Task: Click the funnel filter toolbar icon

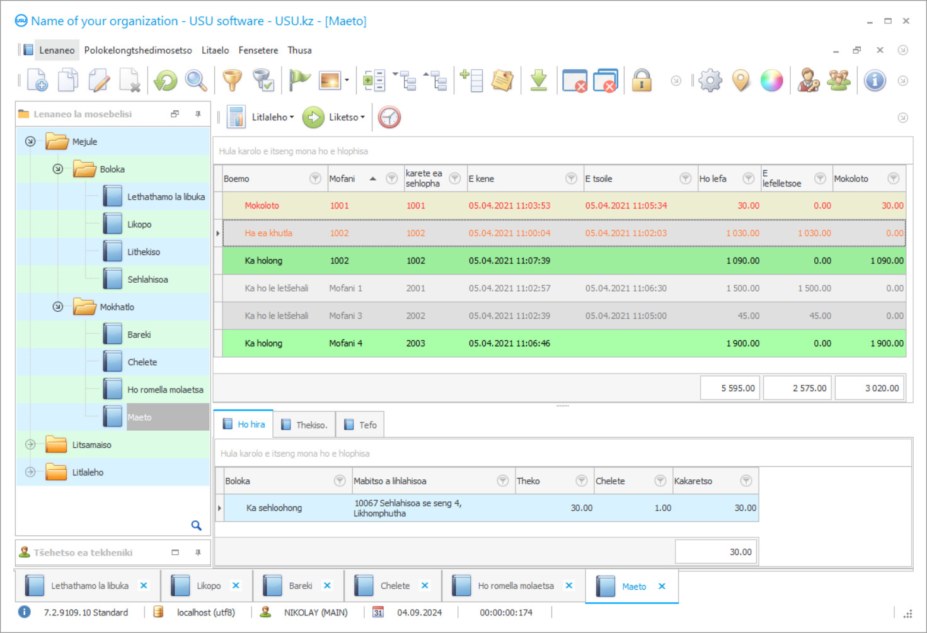Action: [232, 81]
